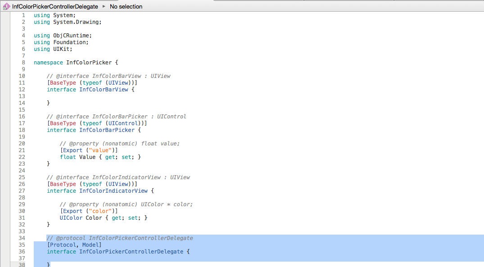Click 'Protocol' attribute on line 35
This screenshot has width=484, height=267.
pyautogui.click(x=63, y=245)
